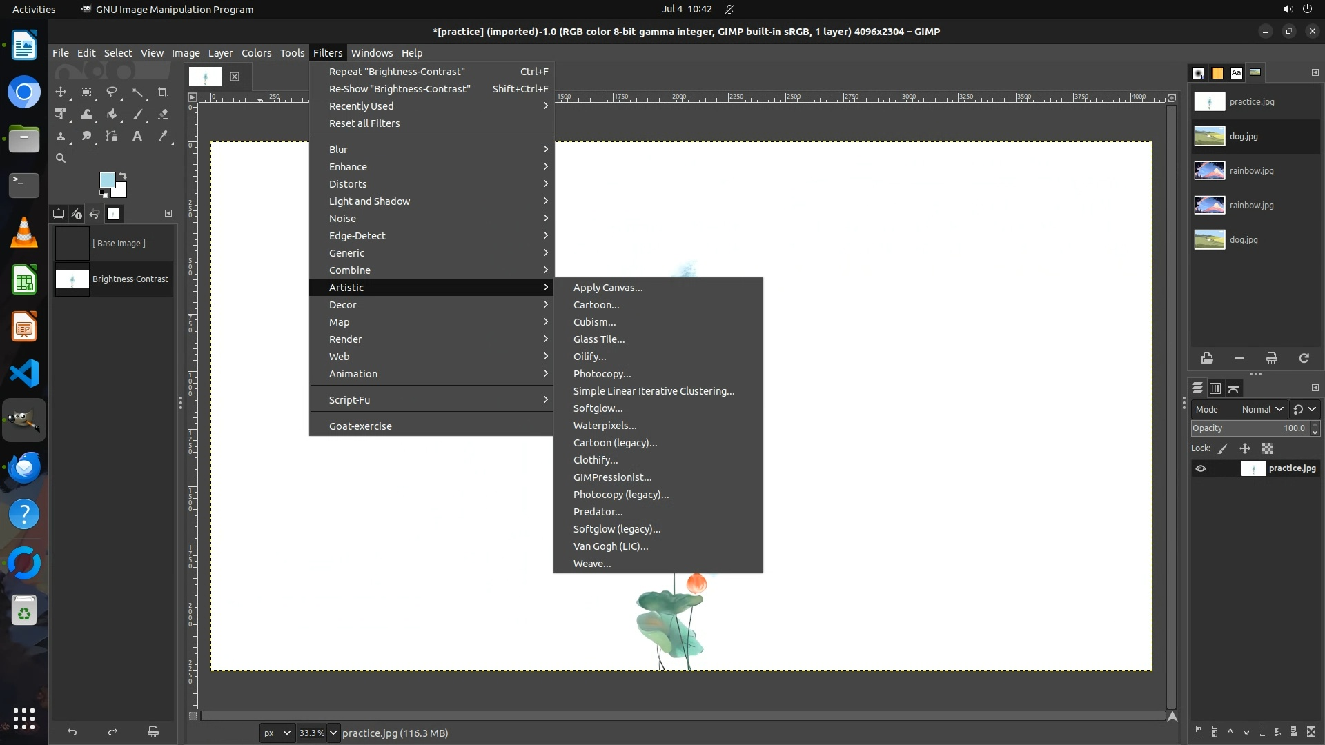This screenshot has height=745, width=1325.
Task: Select the Bucket Fill tool
Action: point(112,115)
